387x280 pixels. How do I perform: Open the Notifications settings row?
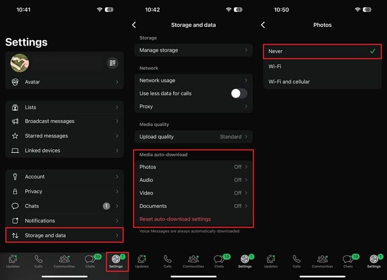pyautogui.click(x=64, y=221)
